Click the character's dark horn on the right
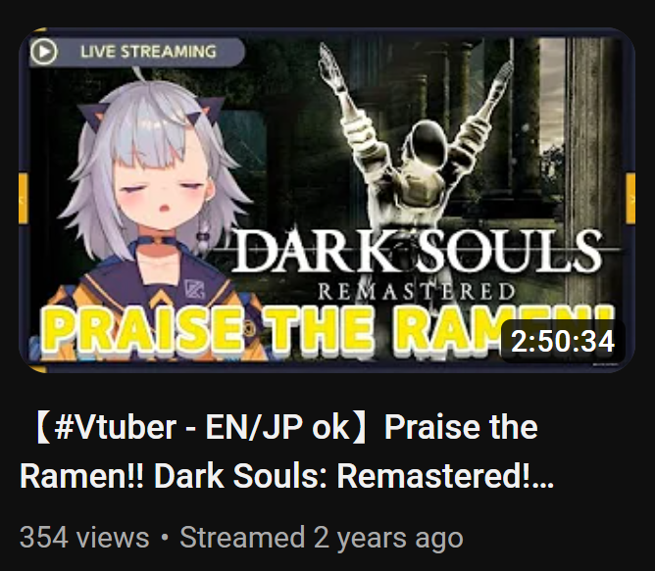This screenshot has width=655, height=571. click(205, 111)
